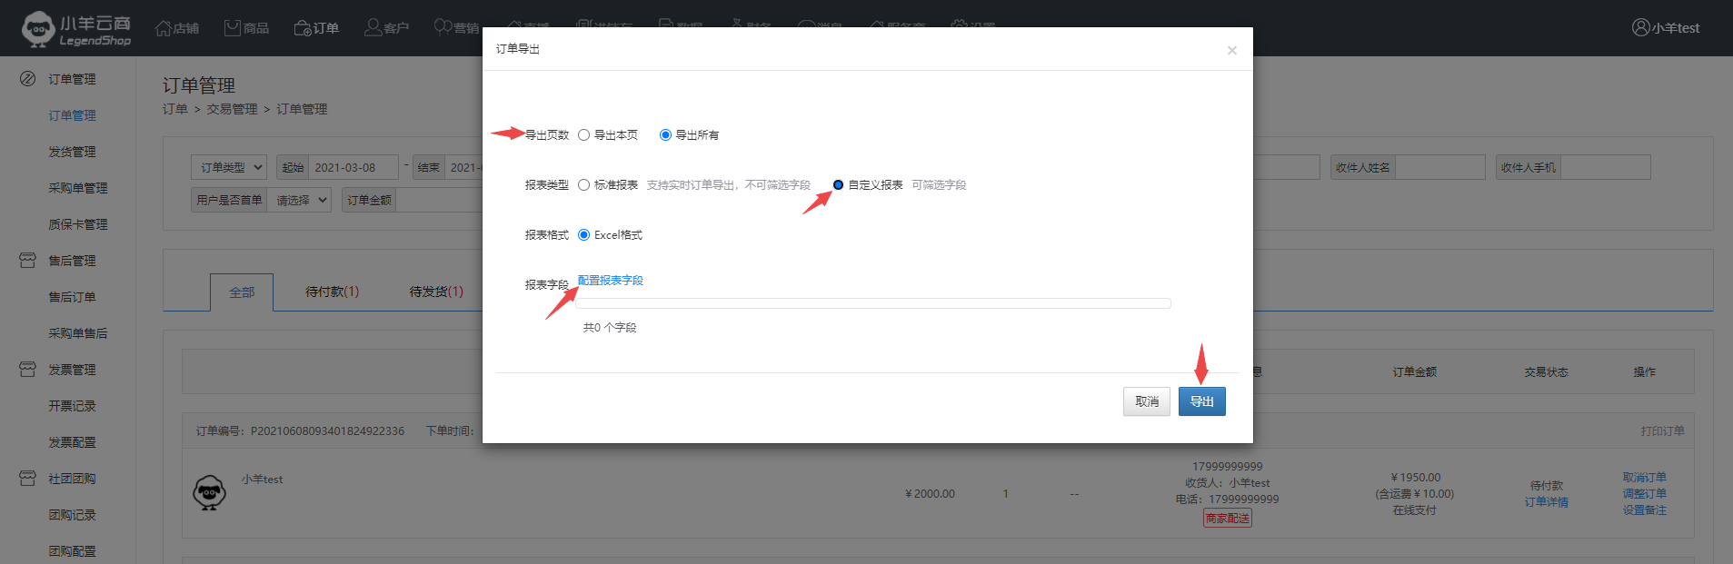Choose the 自定义报表 radio option
1733x564 pixels.
pyautogui.click(x=838, y=185)
